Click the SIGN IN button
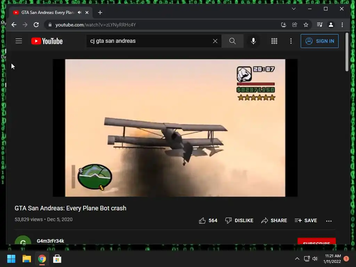This screenshot has width=356, height=267. click(x=319, y=41)
